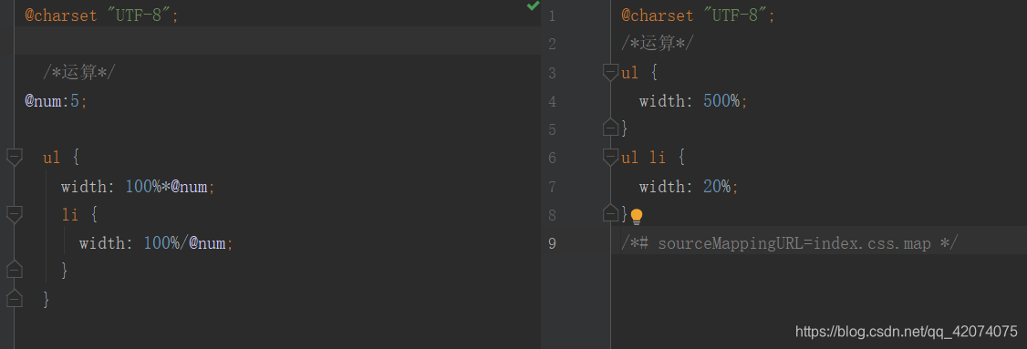Image resolution: width=1027 pixels, height=349 pixels.
Task: Click fold end marker on line 5
Action: pos(610,127)
